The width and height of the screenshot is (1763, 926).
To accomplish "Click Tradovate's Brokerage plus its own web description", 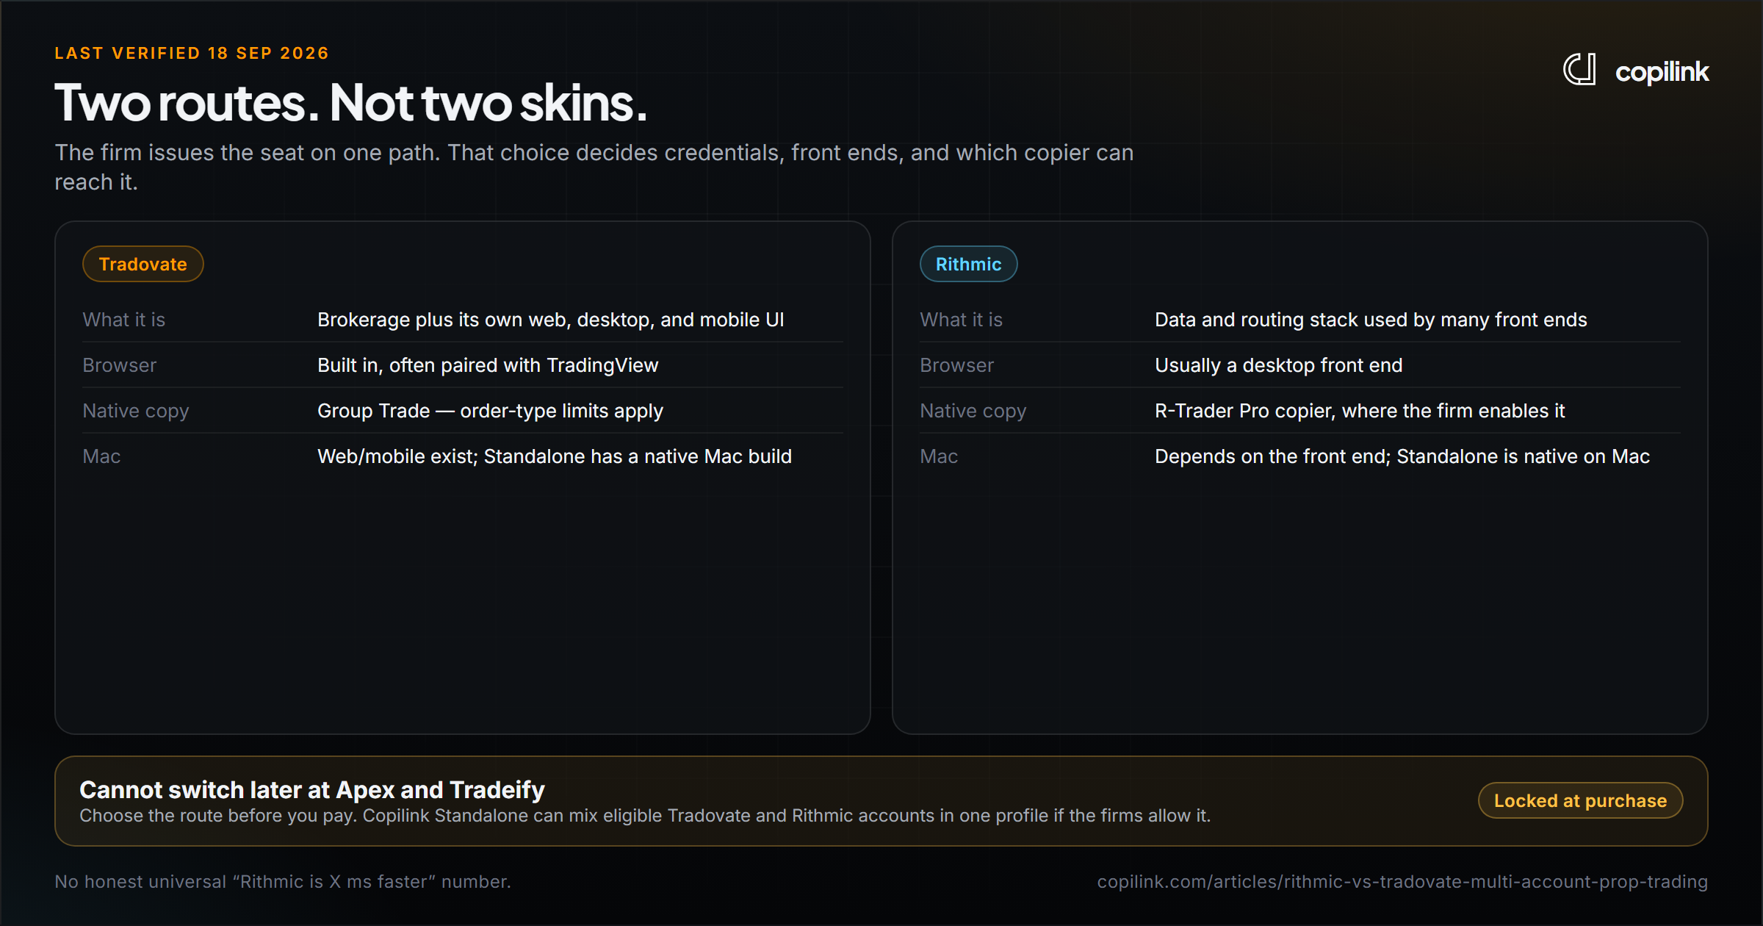I will pyautogui.click(x=551, y=320).
